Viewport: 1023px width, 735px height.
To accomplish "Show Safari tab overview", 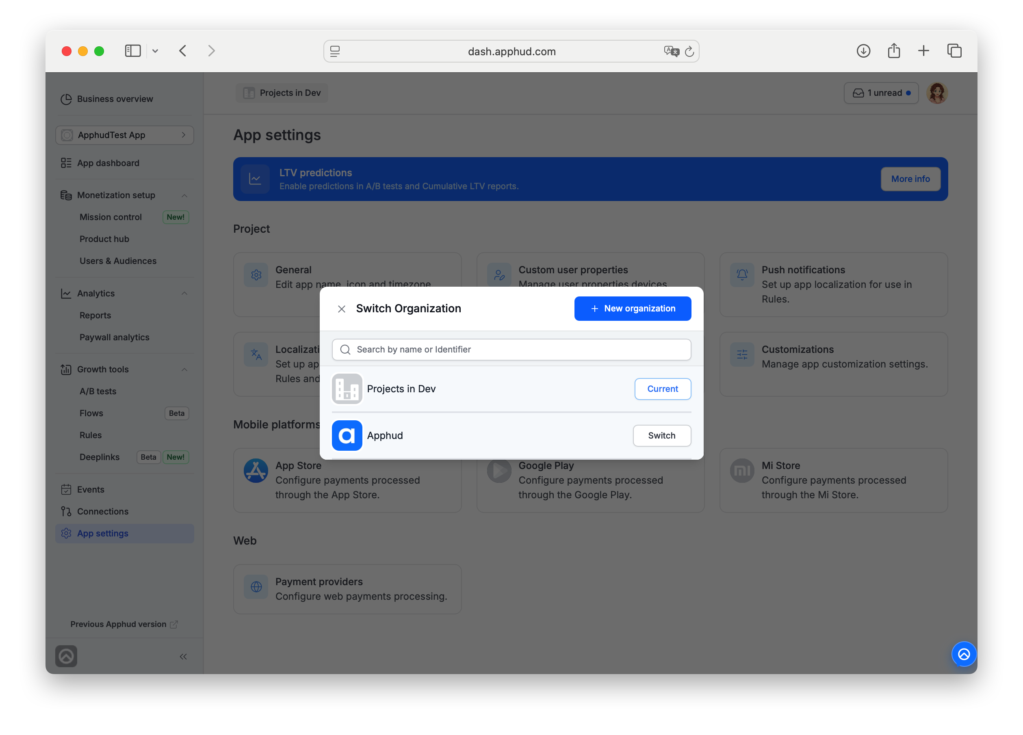I will pos(954,50).
